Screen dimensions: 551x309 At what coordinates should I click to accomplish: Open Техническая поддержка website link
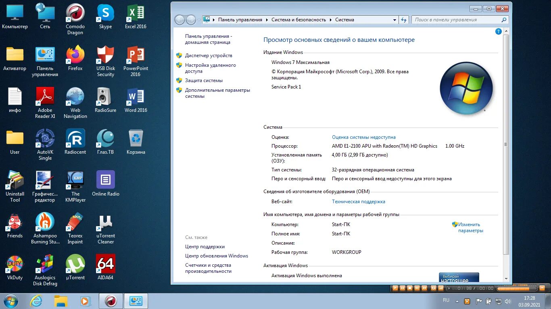click(x=358, y=202)
